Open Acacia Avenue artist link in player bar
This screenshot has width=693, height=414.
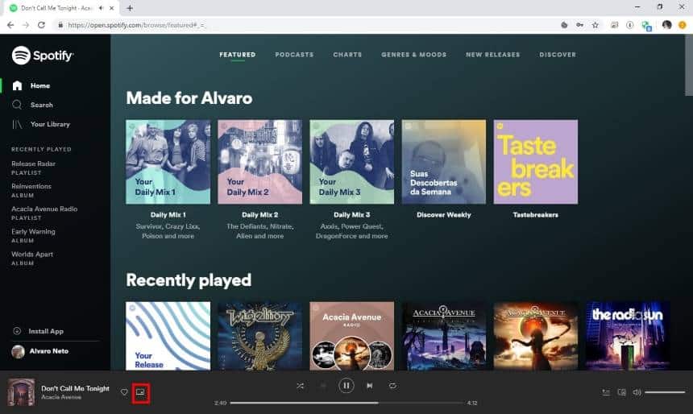[x=61, y=397]
